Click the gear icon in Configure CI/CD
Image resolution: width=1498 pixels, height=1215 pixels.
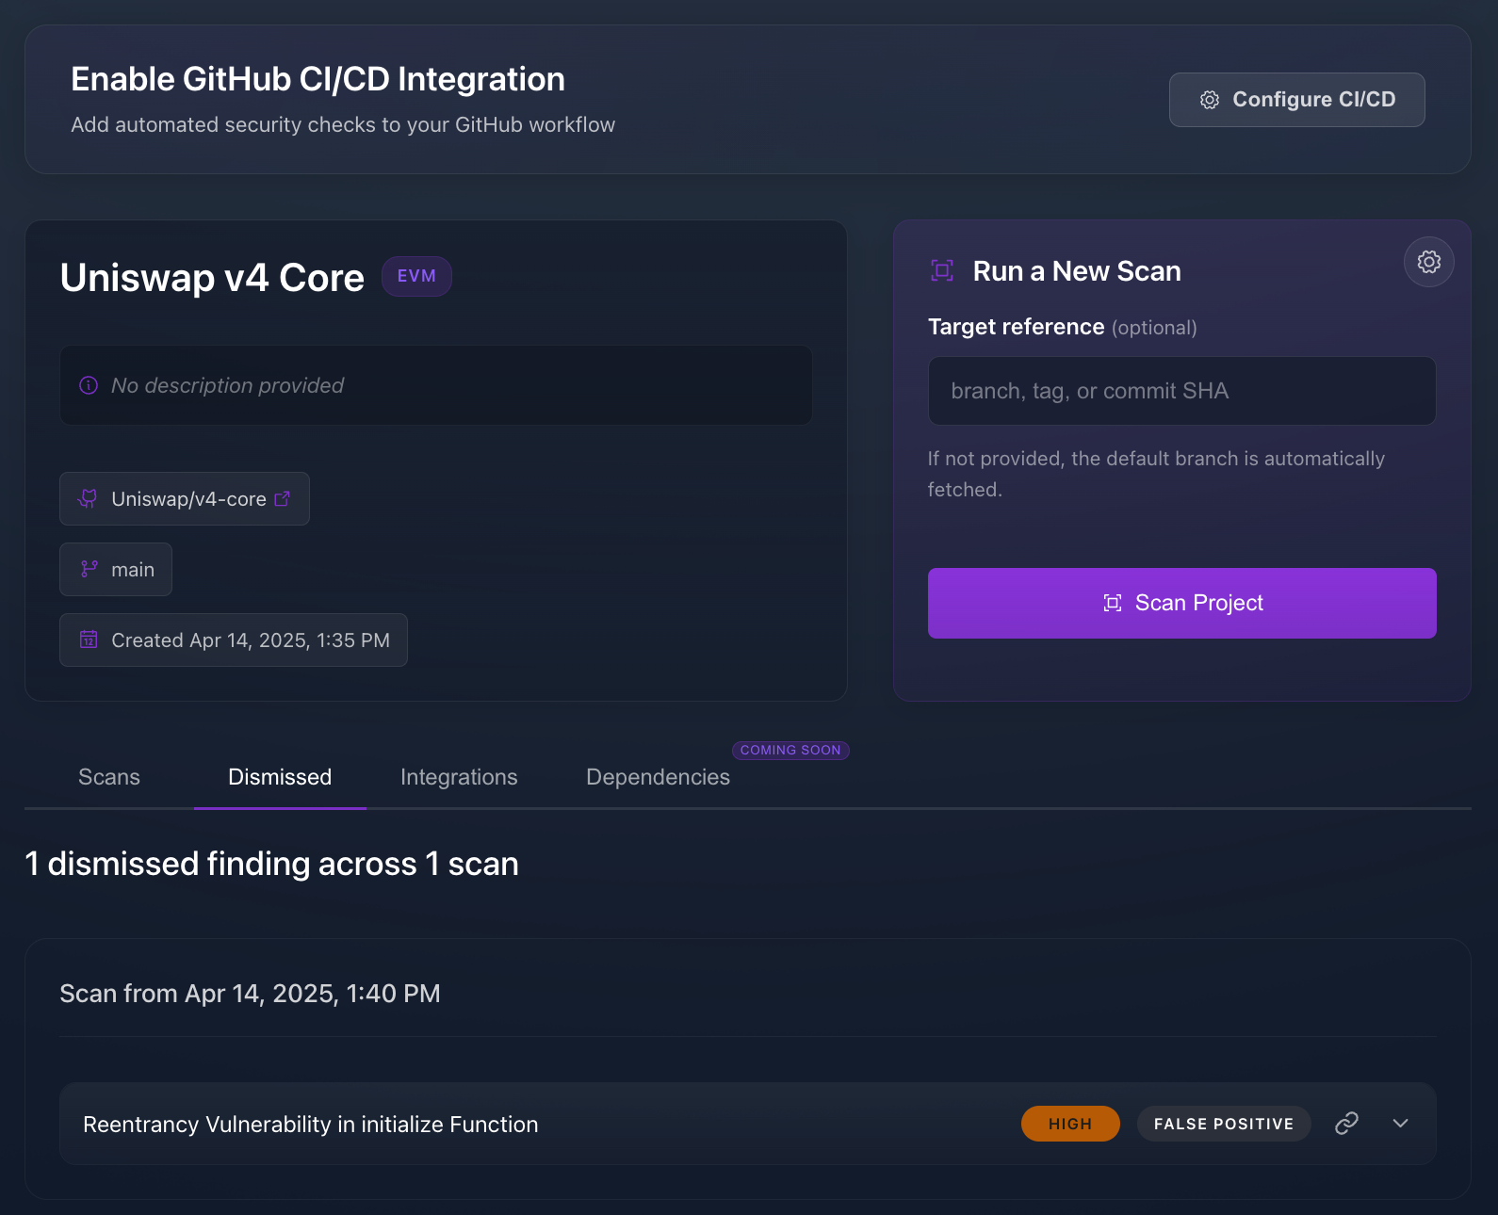coord(1210,100)
